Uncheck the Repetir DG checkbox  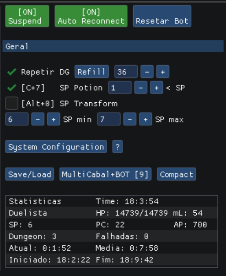[x=12, y=72]
